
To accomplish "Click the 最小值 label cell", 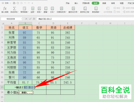I will [12, 92].
